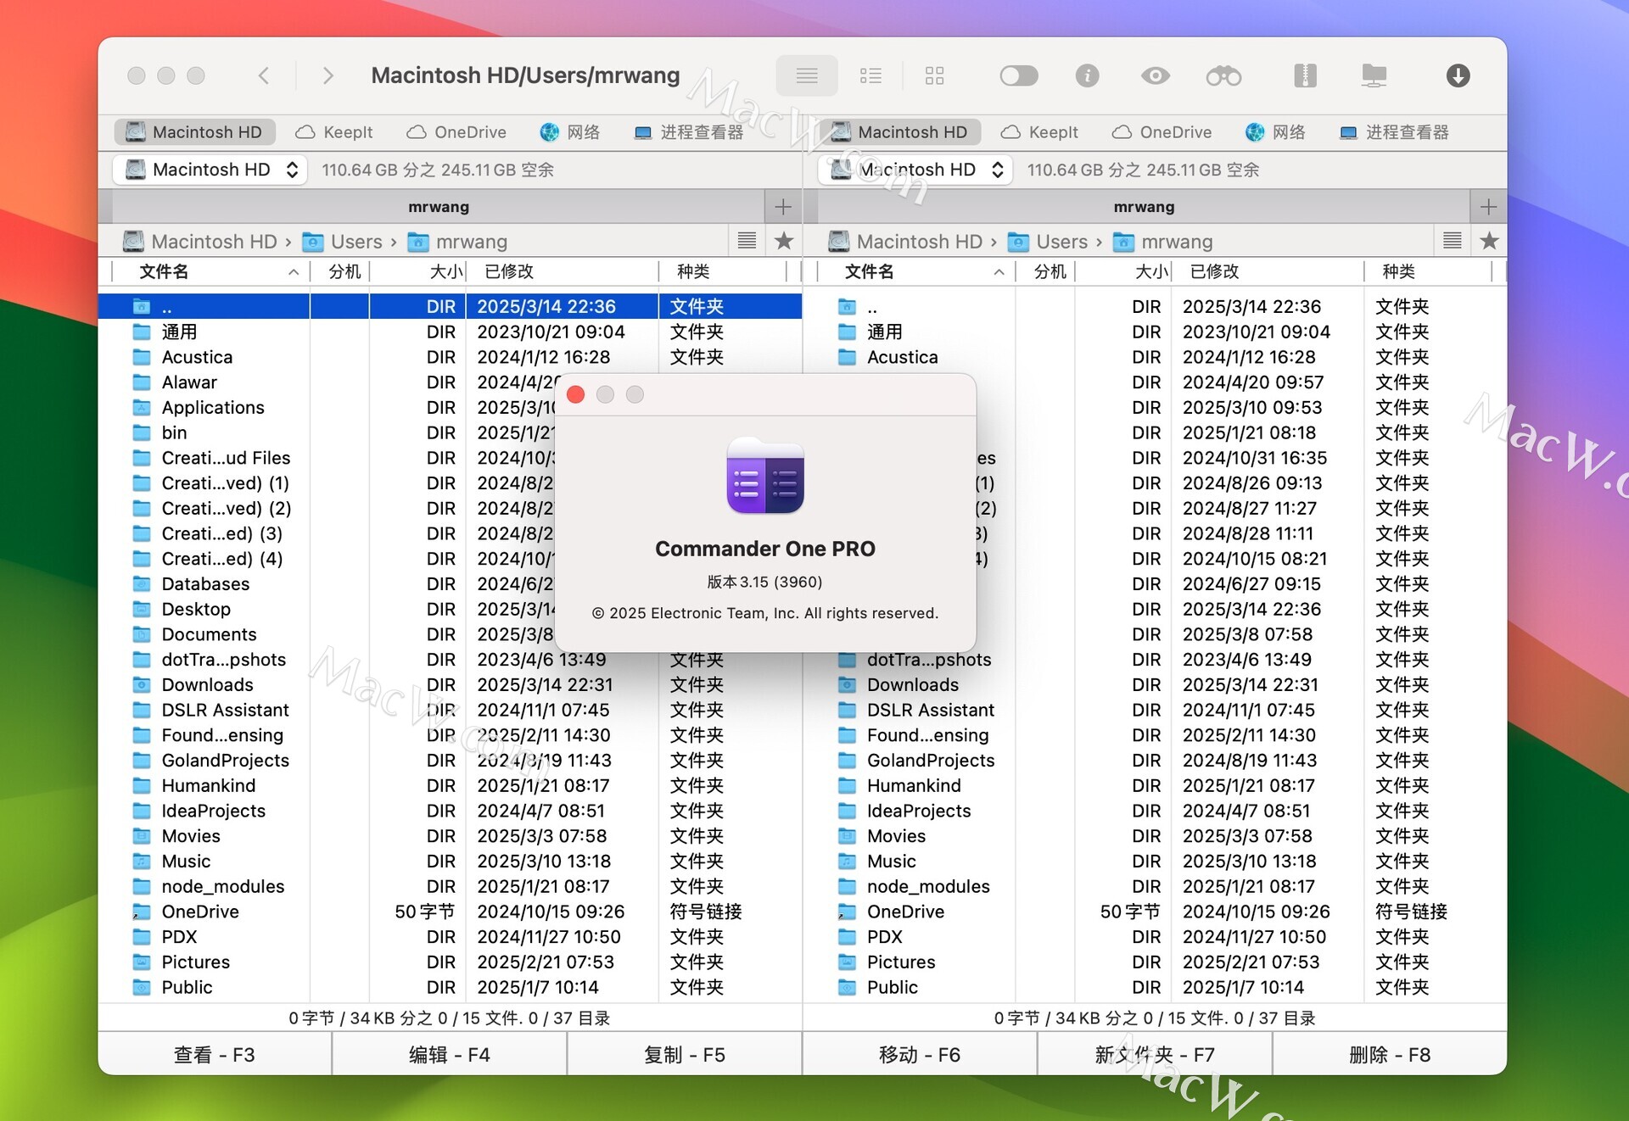The image size is (1629, 1121).
Task: Open 网络 location in left panel
Action: coord(570,131)
